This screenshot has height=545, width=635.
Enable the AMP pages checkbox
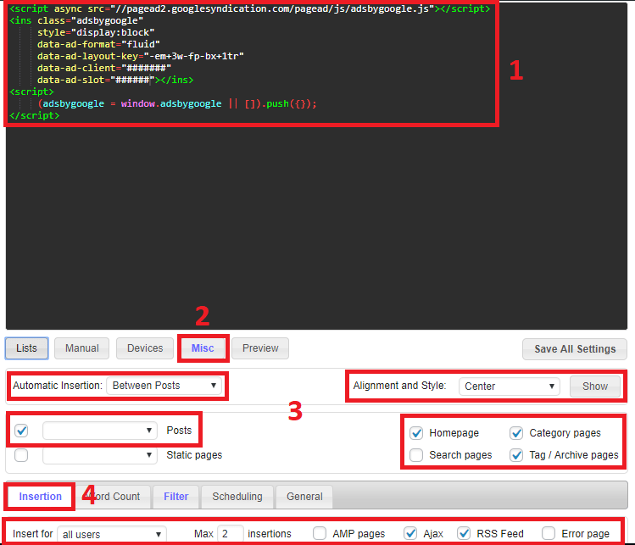[320, 534]
